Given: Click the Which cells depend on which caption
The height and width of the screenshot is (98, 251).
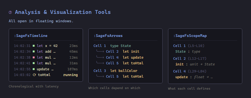Looking at the screenshot, I should (114, 88).
